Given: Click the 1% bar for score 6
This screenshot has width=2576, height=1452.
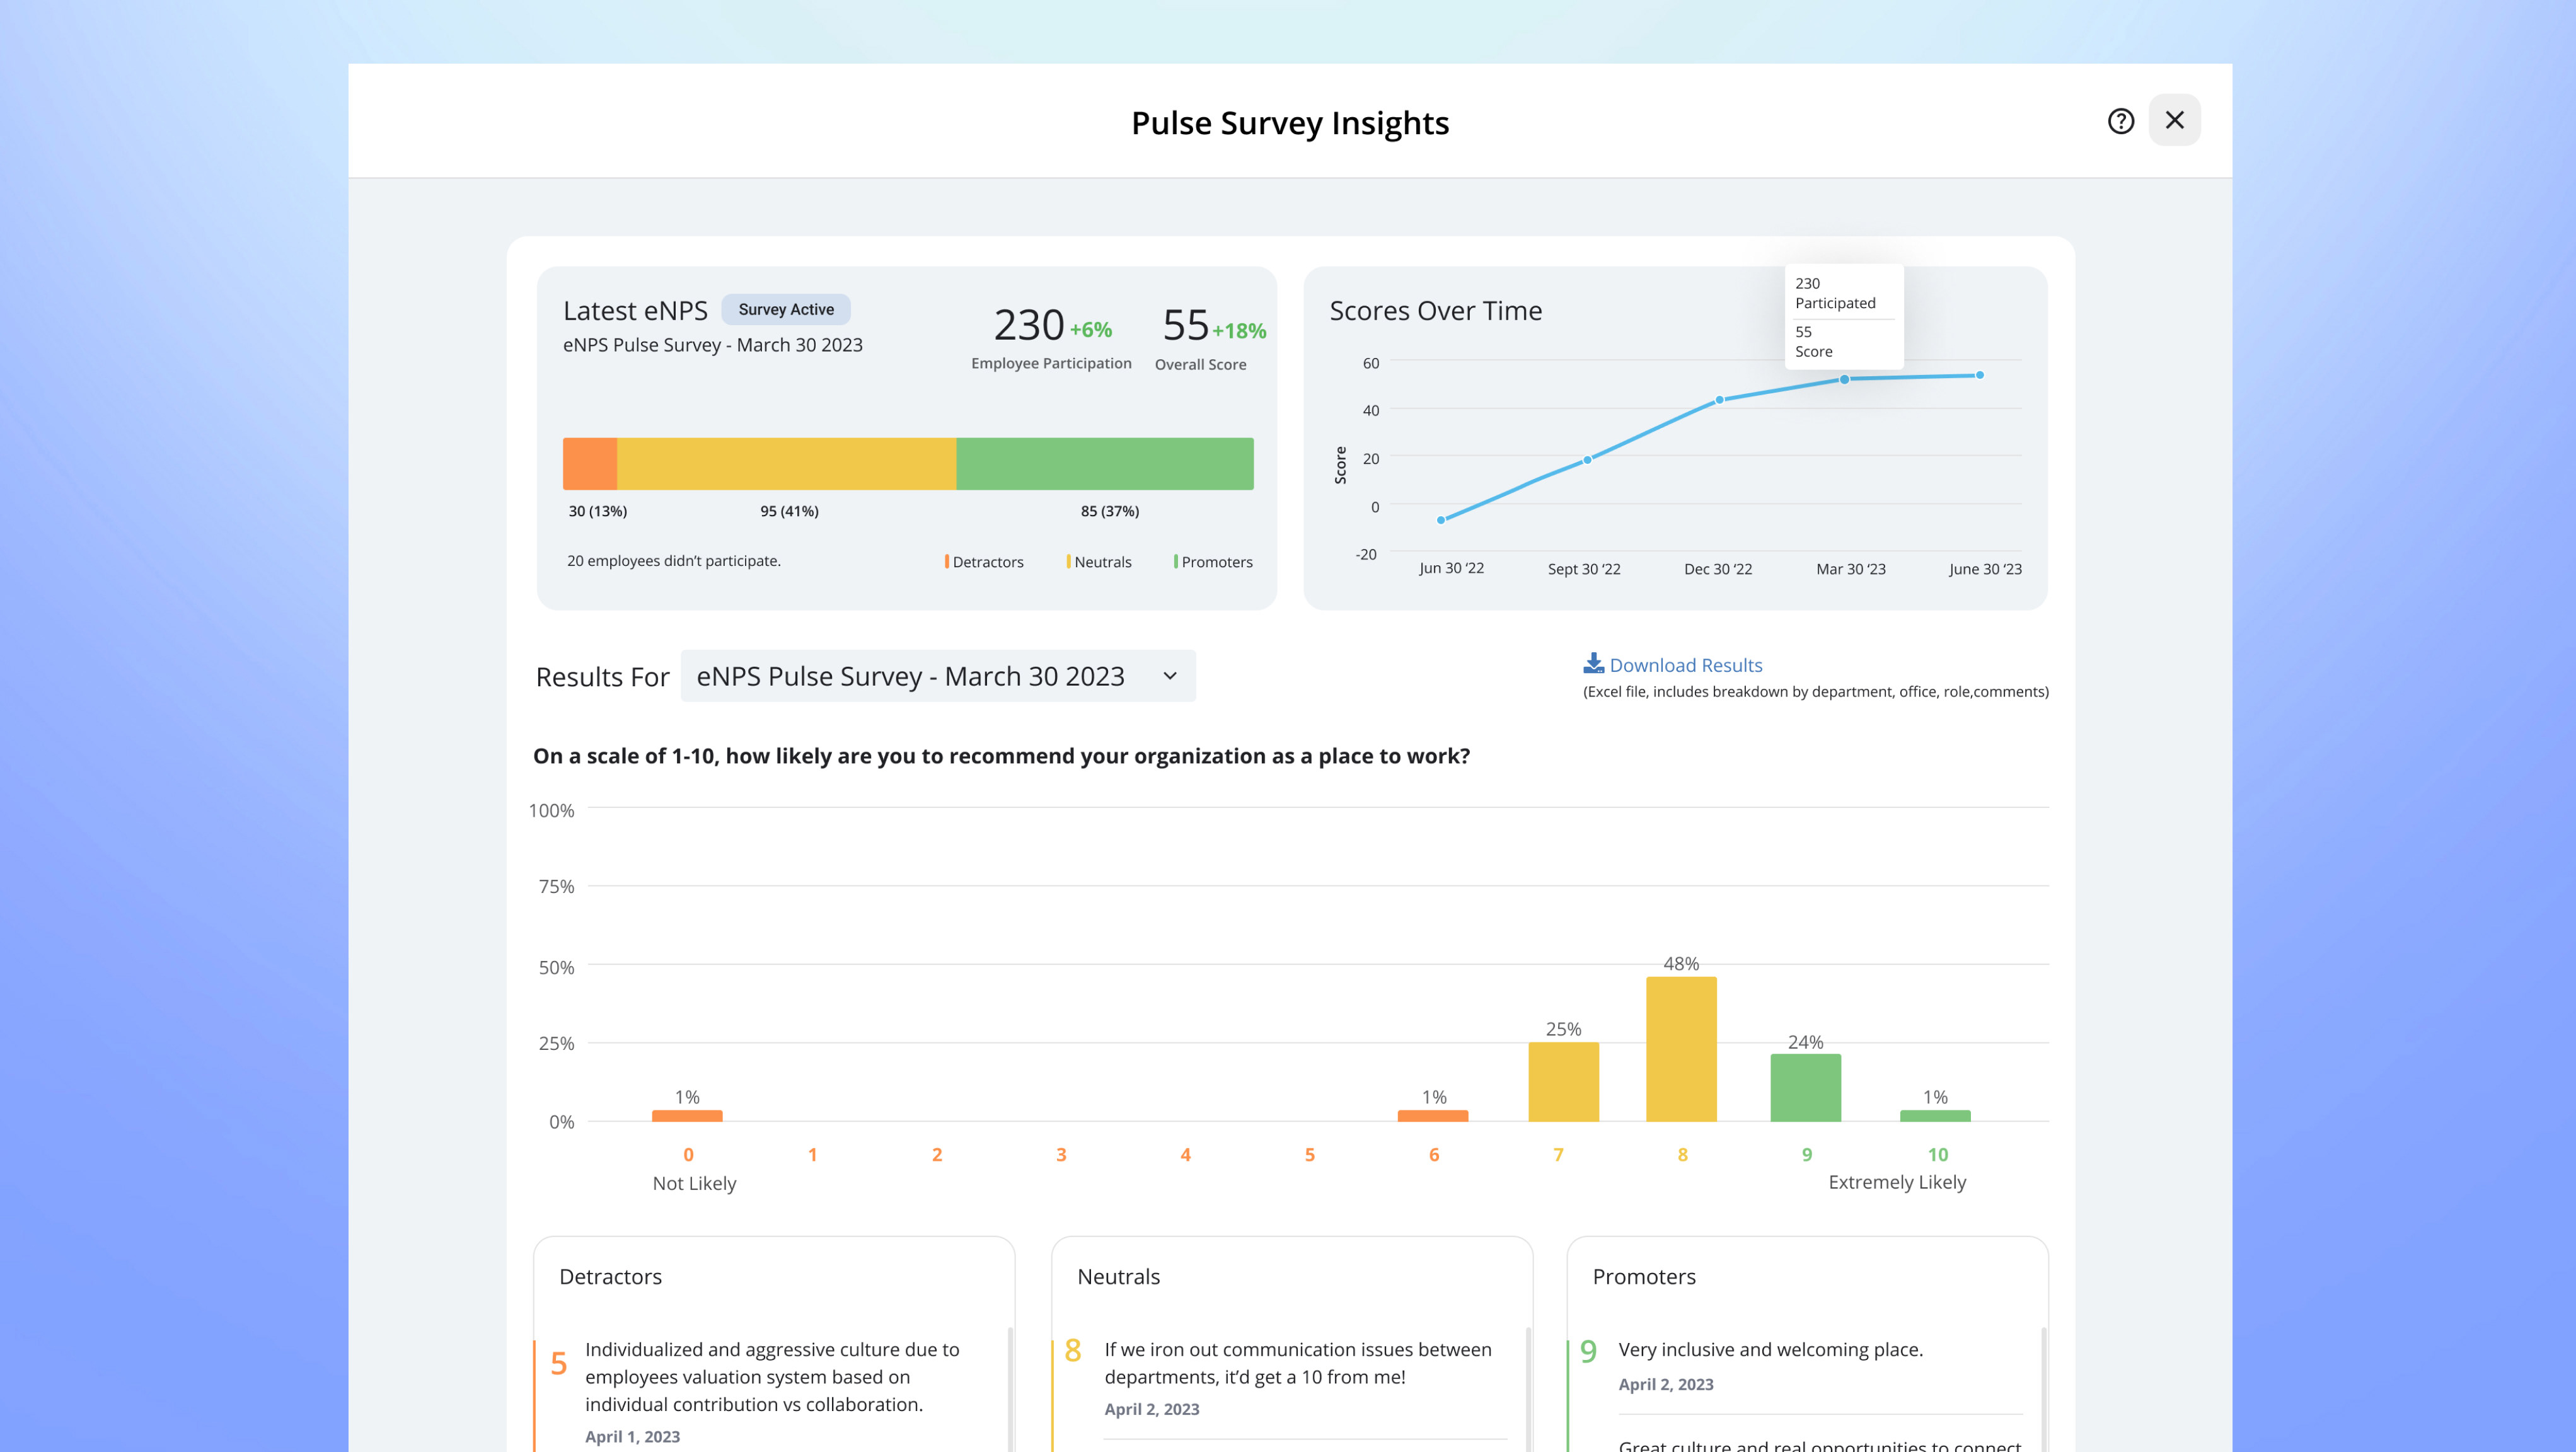Looking at the screenshot, I should tap(1433, 1116).
